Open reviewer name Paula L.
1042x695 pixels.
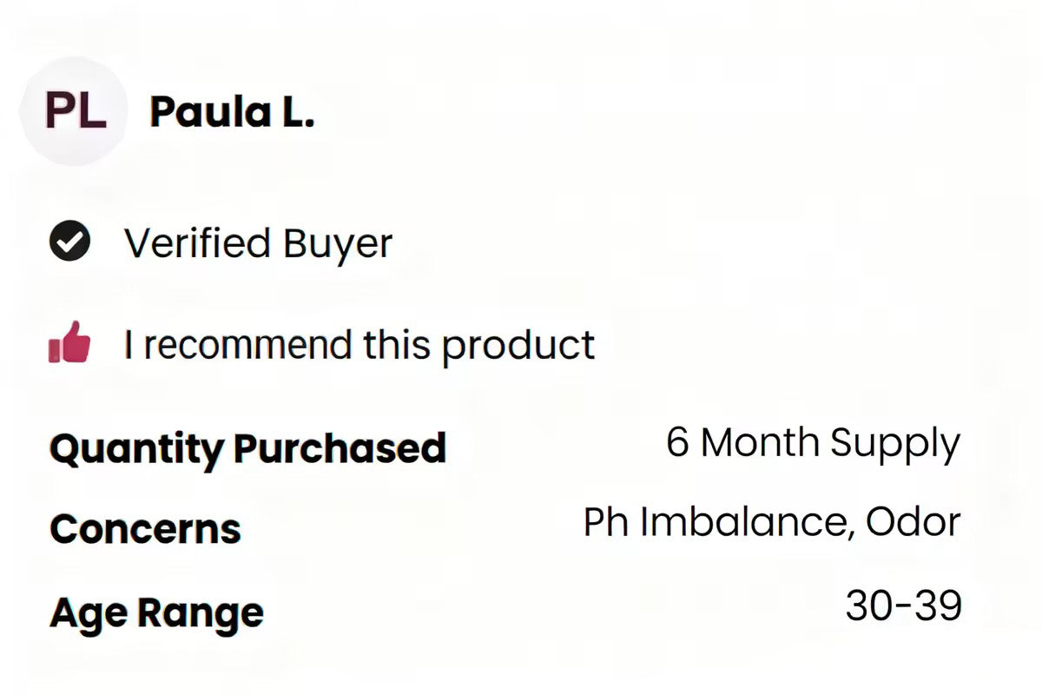tap(231, 112)
